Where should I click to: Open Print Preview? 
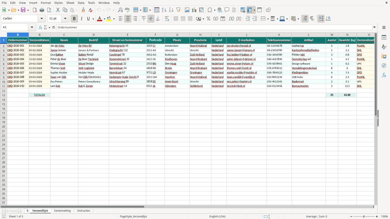click(49, 10)
